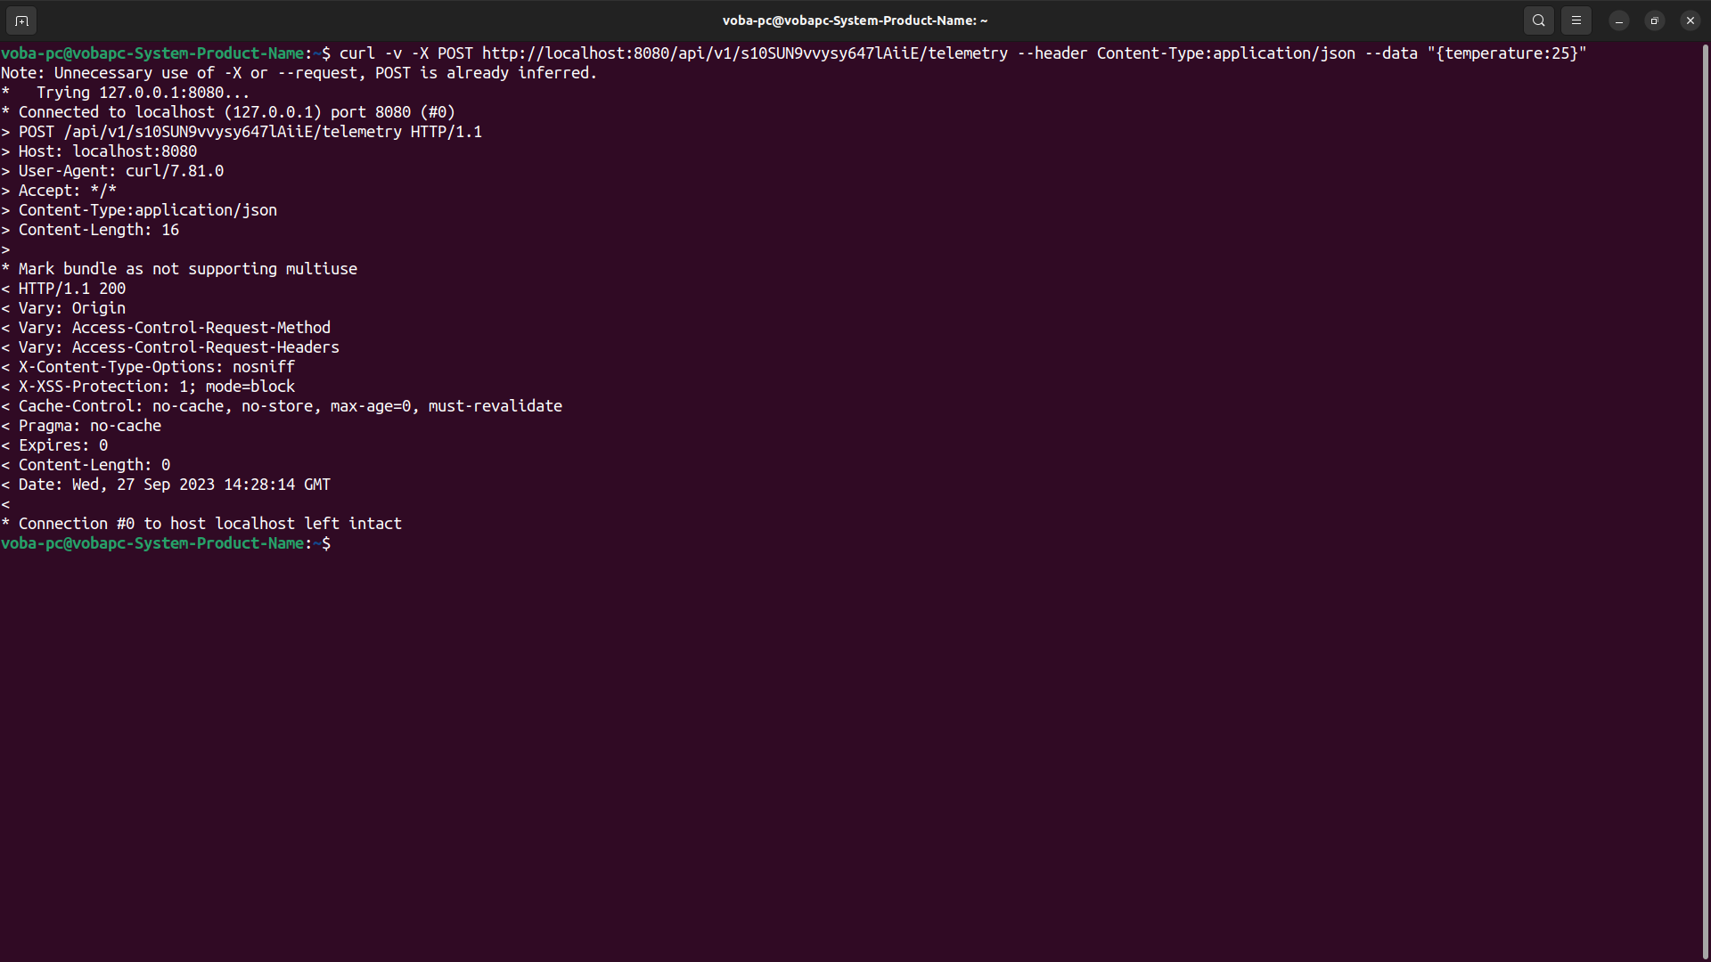The width and height of the screenshot is (1711, 962).
Task: Open the hamburger menu of the terminal
Action: coord(1576,20)
